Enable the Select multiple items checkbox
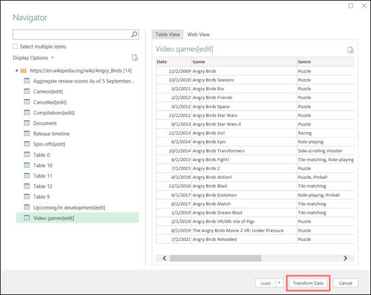 click(15, 47)
